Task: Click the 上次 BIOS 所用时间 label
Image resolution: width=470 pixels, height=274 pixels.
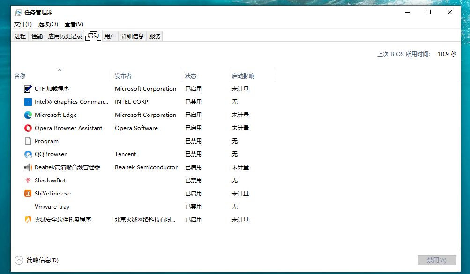Action: click(x=404, y=54)
